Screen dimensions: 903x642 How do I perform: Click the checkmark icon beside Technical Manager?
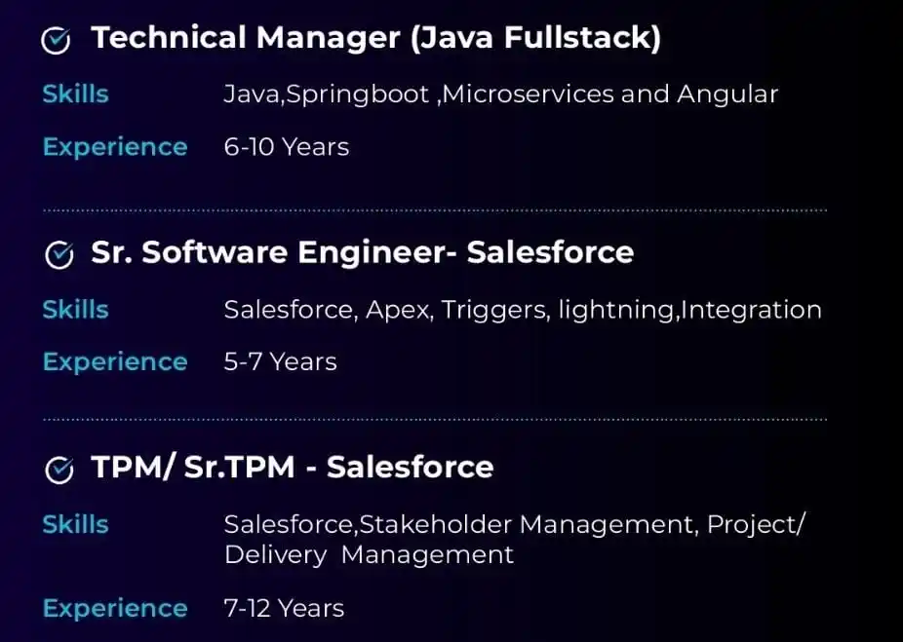[x=56, y=40]
